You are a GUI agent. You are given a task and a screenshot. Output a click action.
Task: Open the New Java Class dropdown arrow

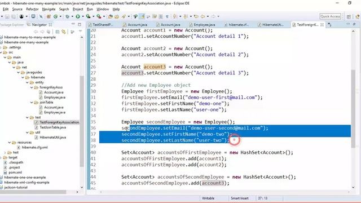[60, 16]
